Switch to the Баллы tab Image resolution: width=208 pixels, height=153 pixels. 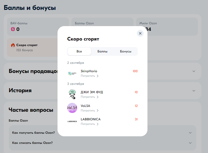pos(102,51)
